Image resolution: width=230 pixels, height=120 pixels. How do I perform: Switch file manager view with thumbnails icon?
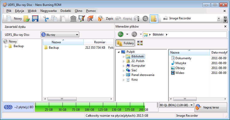coord(140,43)
